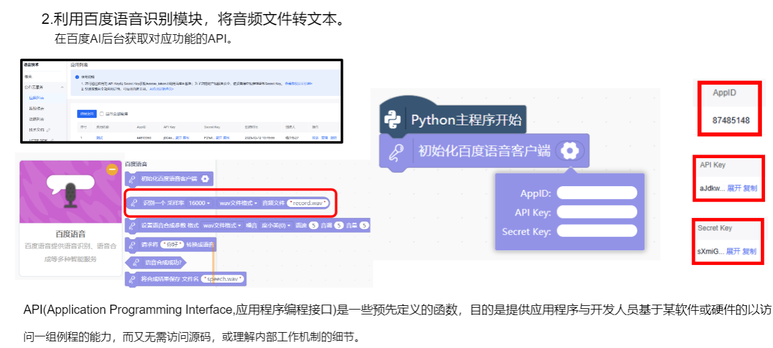This screenshot has width=773, height=348.
Task: Open the 测试 application name link
Action: tap(99, 137)
